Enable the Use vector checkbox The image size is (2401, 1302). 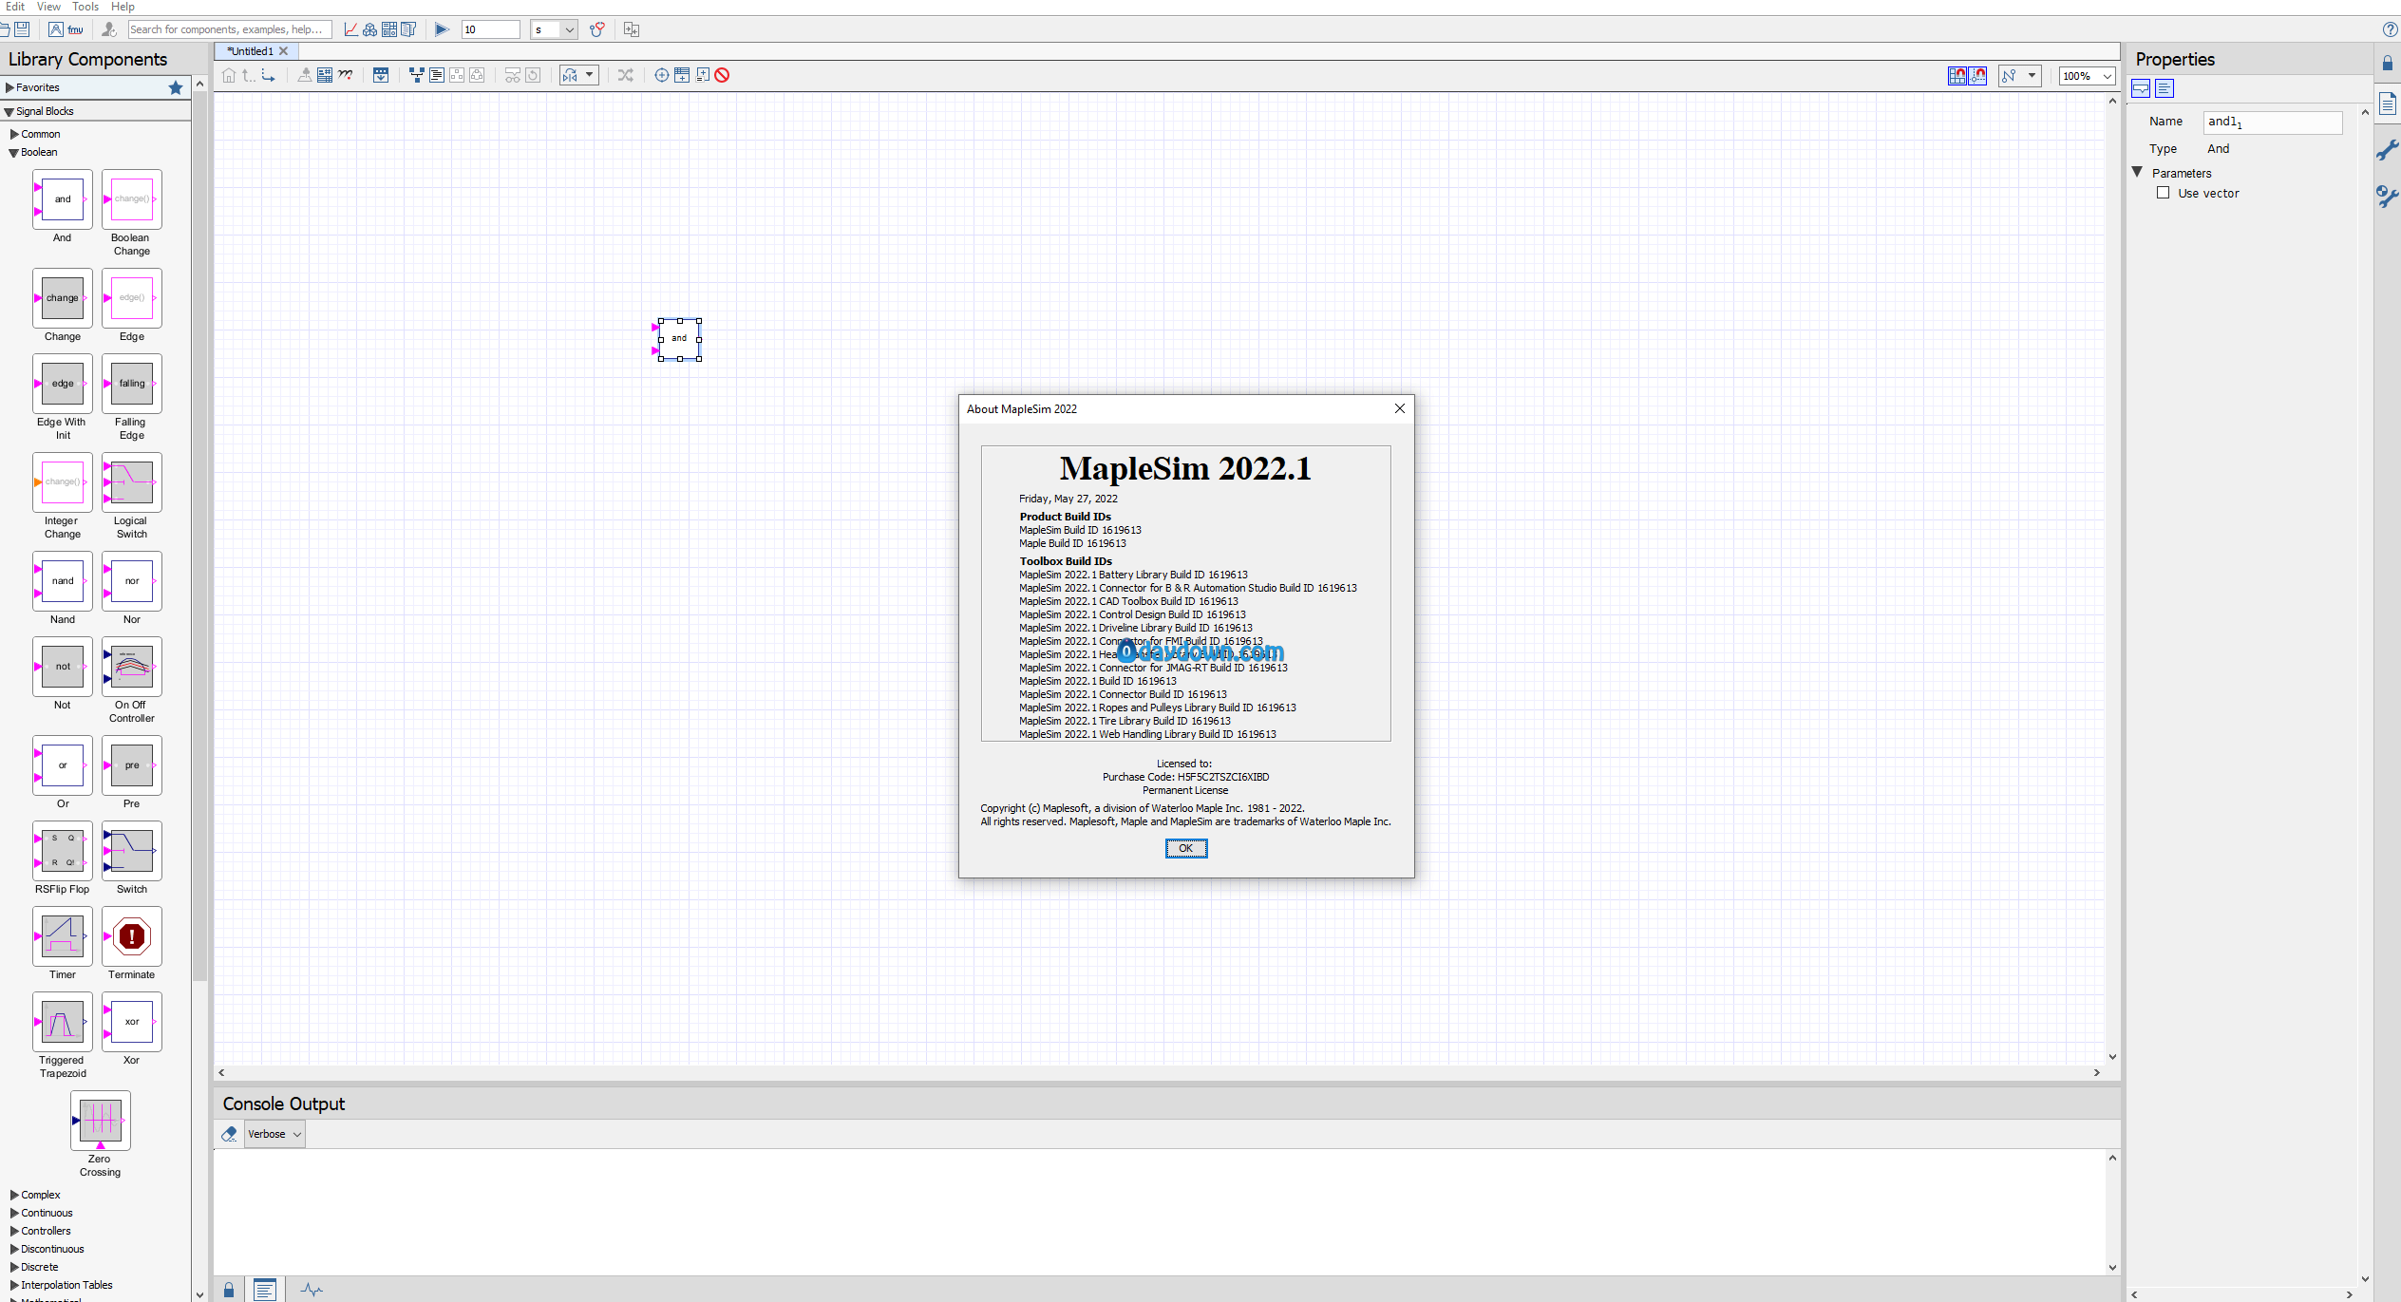2163,193
